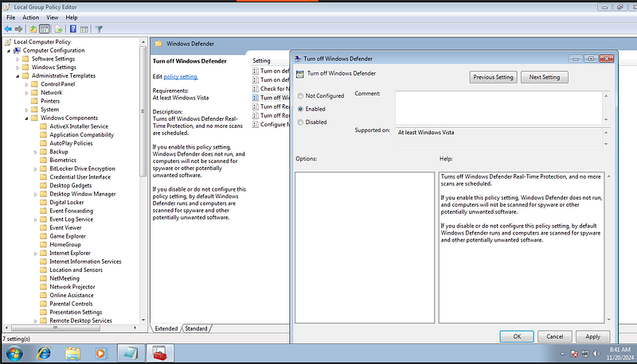The height and width of the screenshot is (364, 637).
Task: Open Windows Media Player from the taskbar
Action: point(100,354)
